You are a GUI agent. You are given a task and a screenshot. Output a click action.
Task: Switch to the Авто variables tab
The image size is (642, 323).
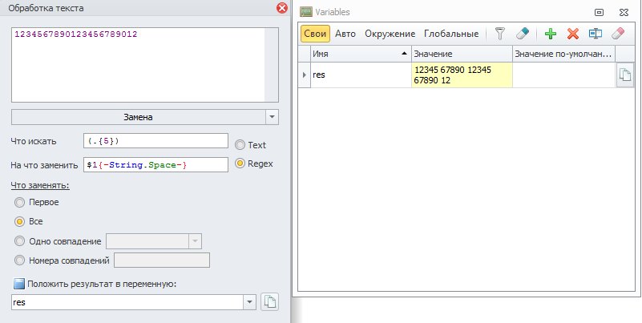click(x=345, y=34)
